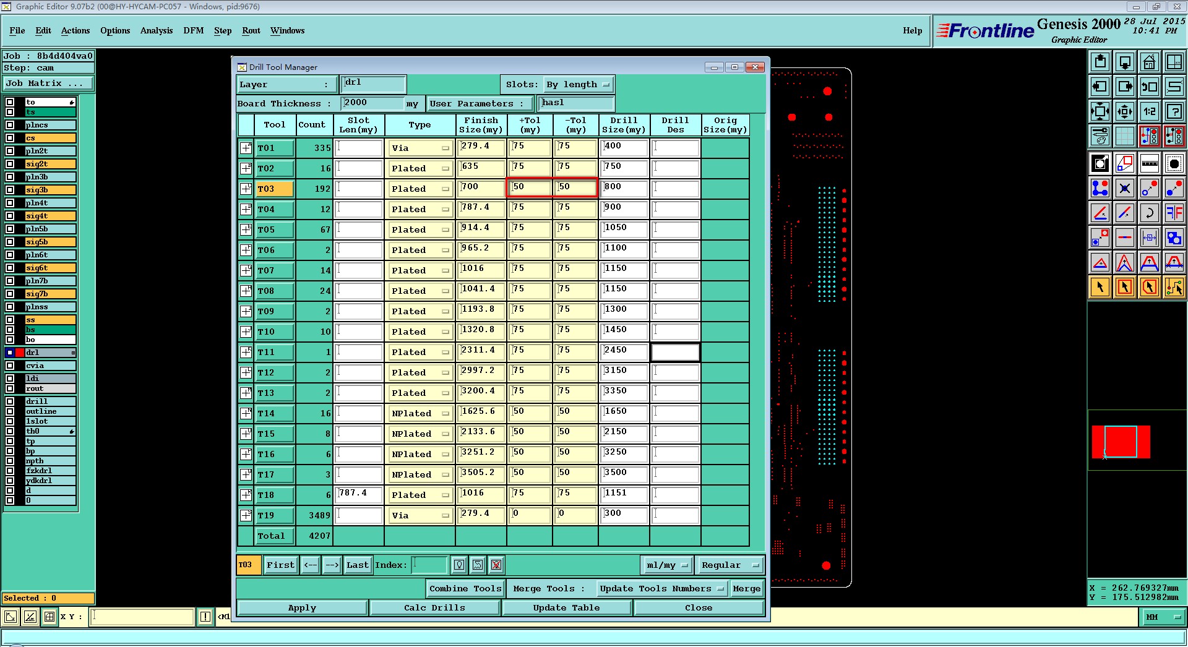Viewport: 1188px width, 647px height.
Task: Click the First navigation button
Action: 280,565
